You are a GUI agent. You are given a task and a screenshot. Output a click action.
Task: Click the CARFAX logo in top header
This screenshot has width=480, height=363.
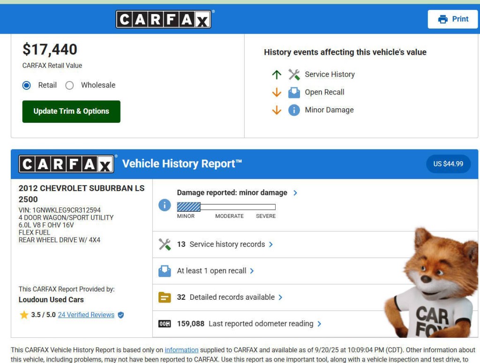click(163, 19)
